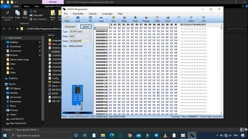Click the chip programmer illustration
This screenshot has width=248, height=139.
77,97
